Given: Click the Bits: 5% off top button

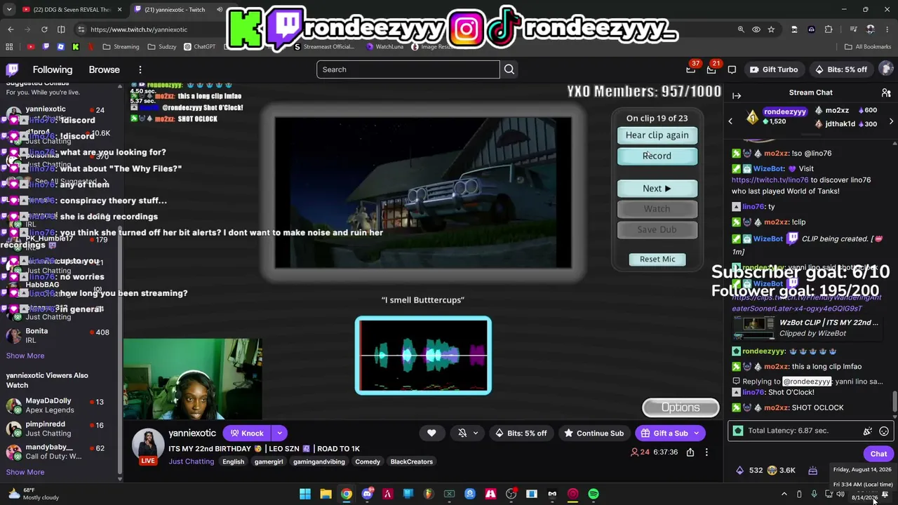Looking at the screenshot, I should pos(840,69).
